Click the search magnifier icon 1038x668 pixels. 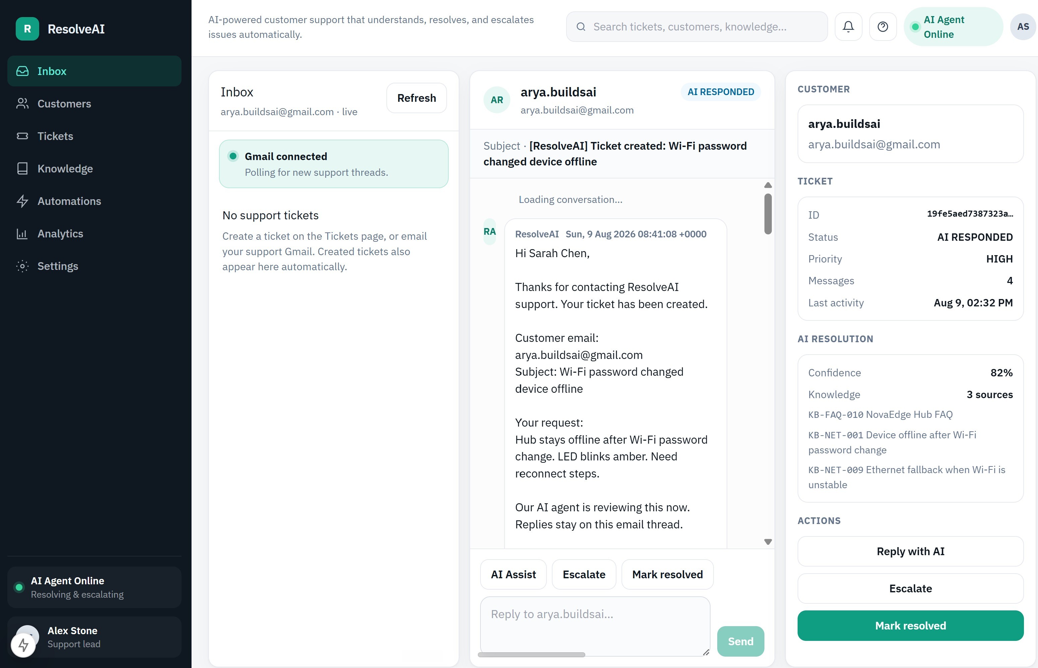581,27
